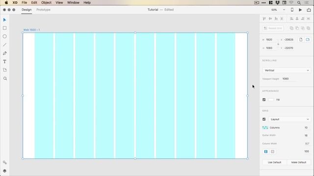314x176 pixels.
Task: Click the Column Width field
Action: [307, 143]
